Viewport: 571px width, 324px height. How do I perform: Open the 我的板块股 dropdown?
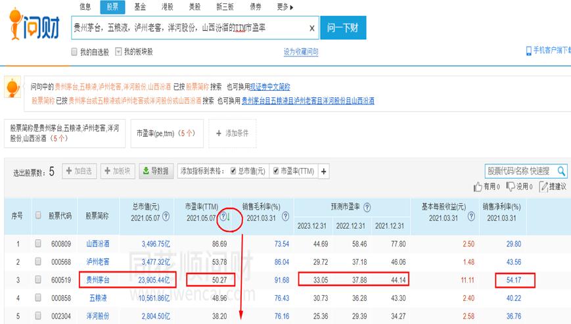118,52
